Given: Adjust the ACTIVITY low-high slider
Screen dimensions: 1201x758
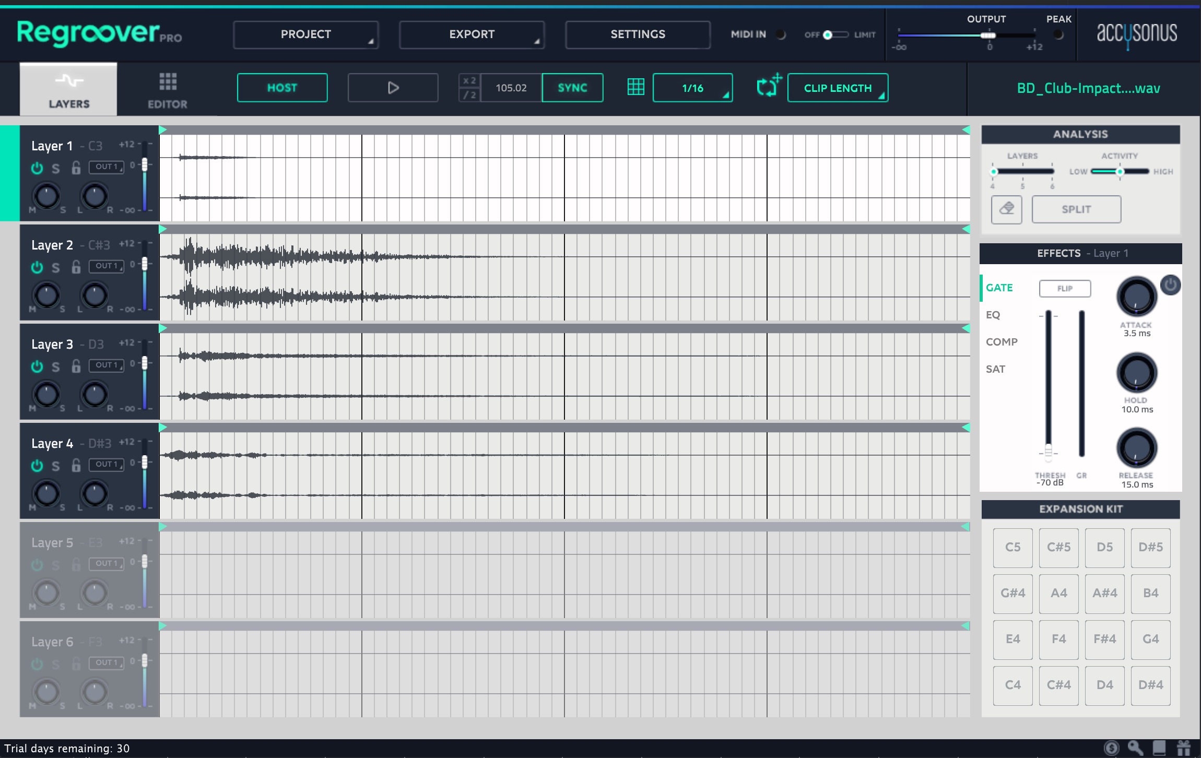Looking at the screenshot, I should [x=1120, y=171].
